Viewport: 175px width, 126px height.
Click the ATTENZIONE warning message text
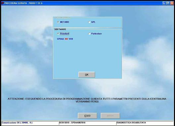coord(87,100)
